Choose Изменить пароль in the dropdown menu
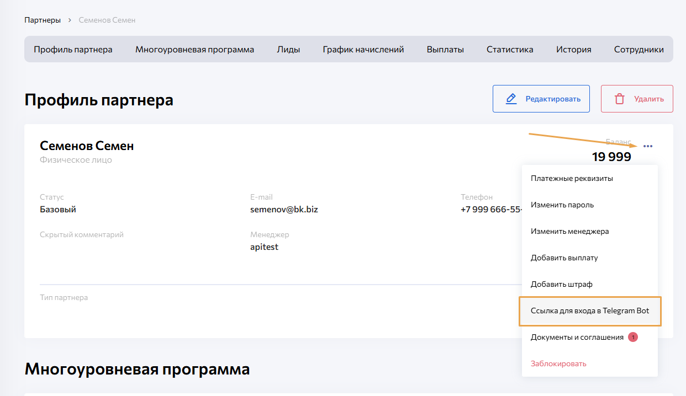This screenshot has height=396, width=686. [562, 205]
